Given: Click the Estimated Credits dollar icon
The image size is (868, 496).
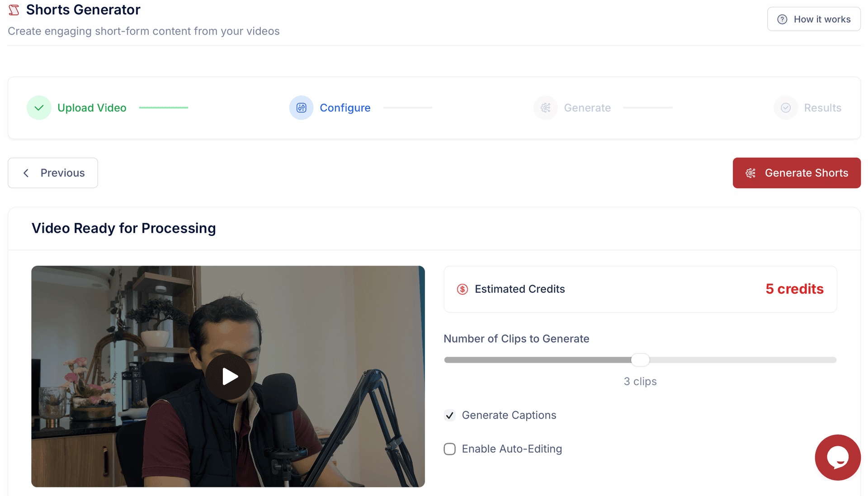Looking at the screenshot, I should pyautogui.click(x=462, y=289).
